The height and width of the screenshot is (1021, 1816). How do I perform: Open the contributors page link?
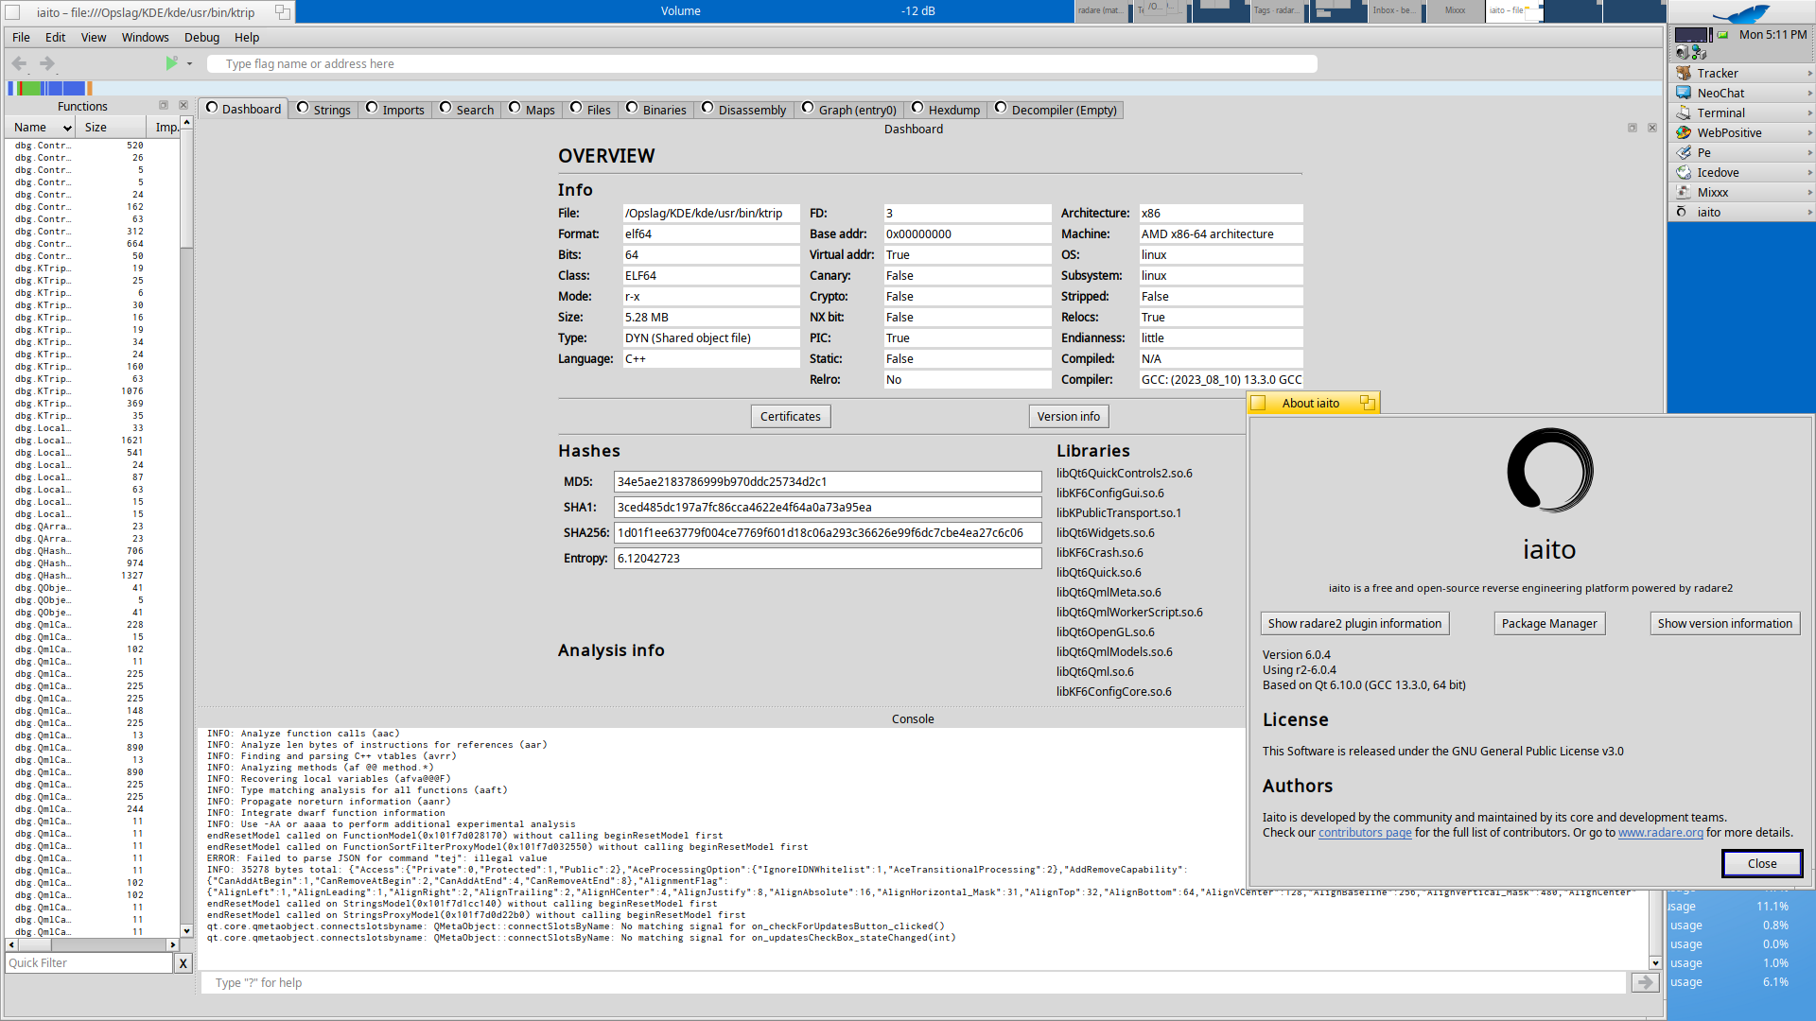1364,833
